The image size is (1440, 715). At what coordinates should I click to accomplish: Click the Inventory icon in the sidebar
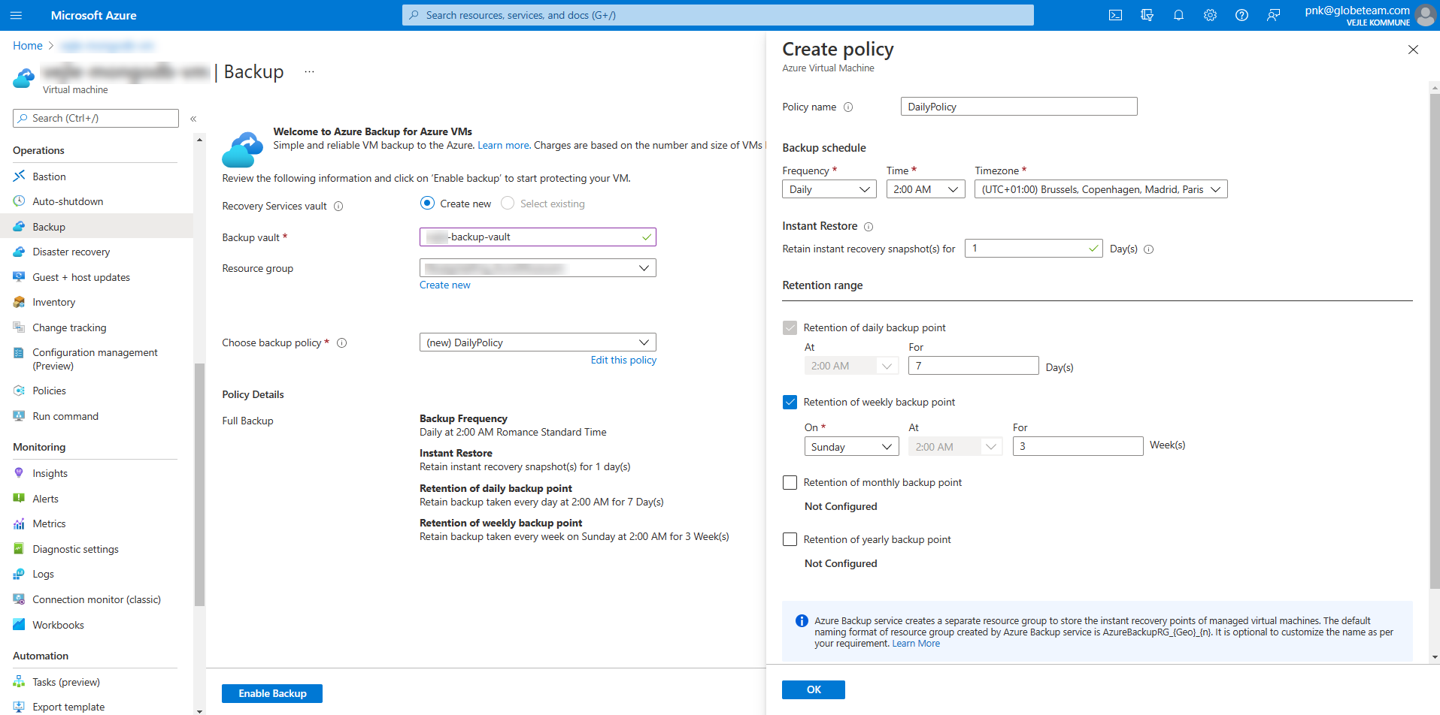19,302
